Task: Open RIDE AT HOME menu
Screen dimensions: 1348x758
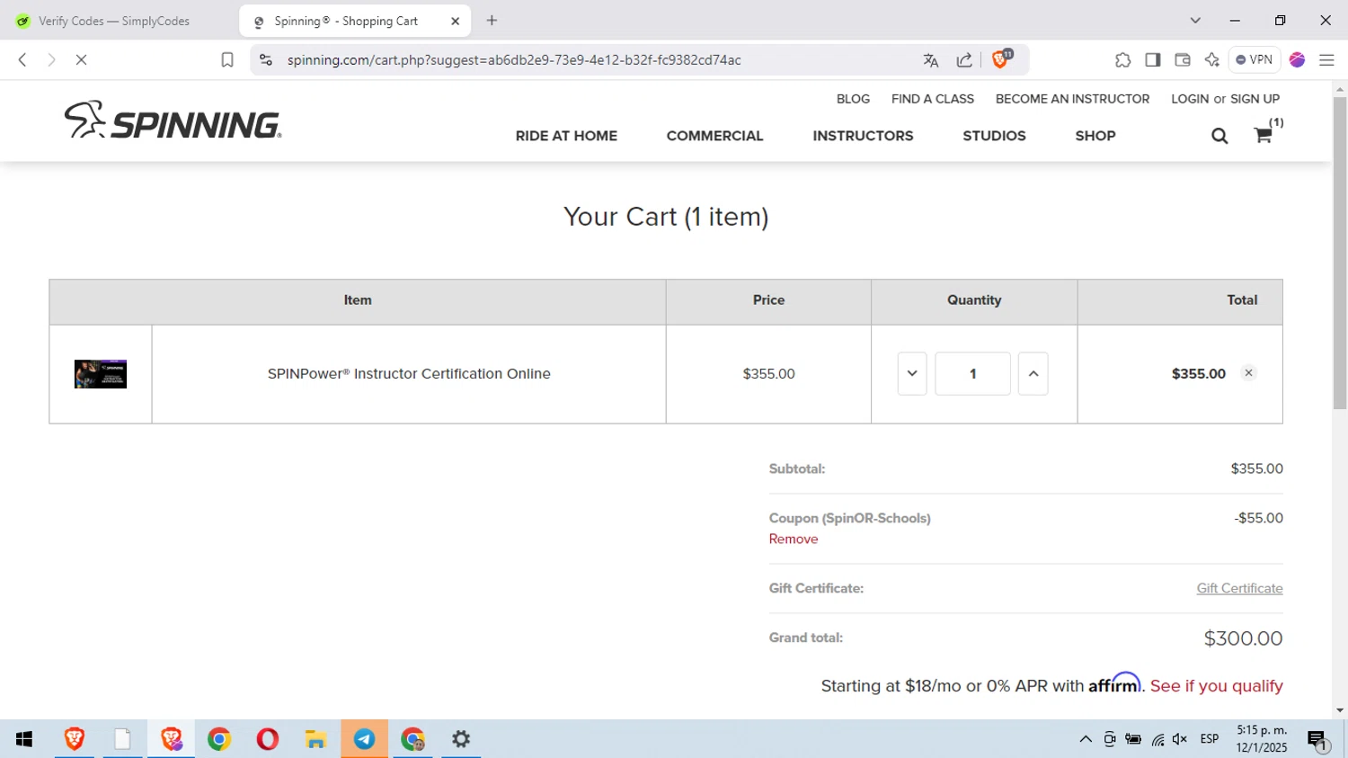Action: point(566,136)
